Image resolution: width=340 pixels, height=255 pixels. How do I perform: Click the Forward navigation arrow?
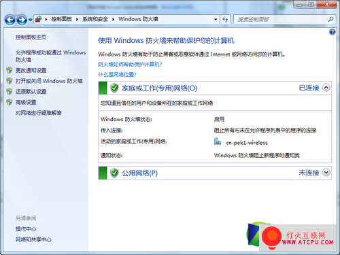(x=22, y=20)
